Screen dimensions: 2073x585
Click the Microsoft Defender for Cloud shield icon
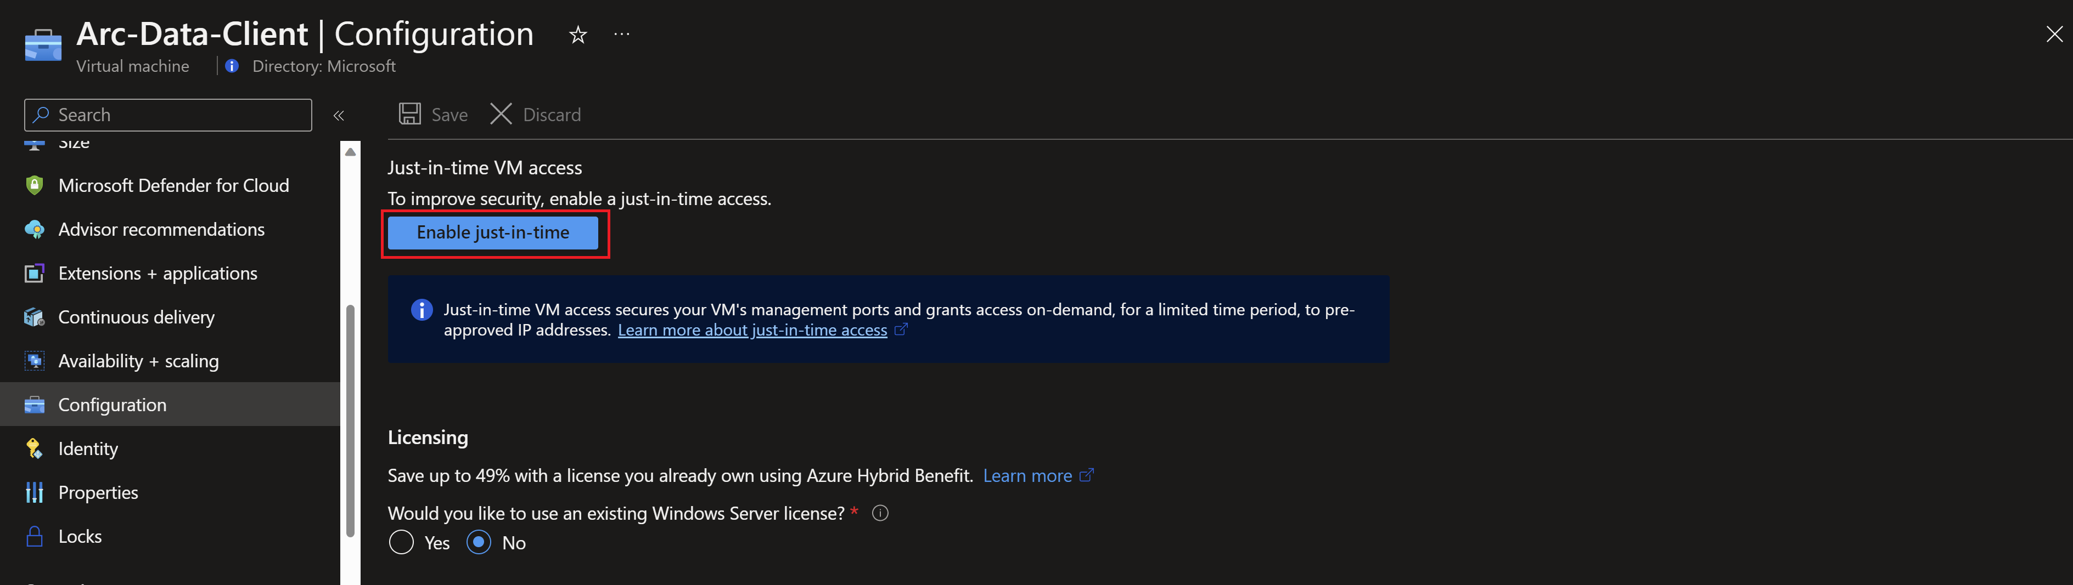coord(34,186)
